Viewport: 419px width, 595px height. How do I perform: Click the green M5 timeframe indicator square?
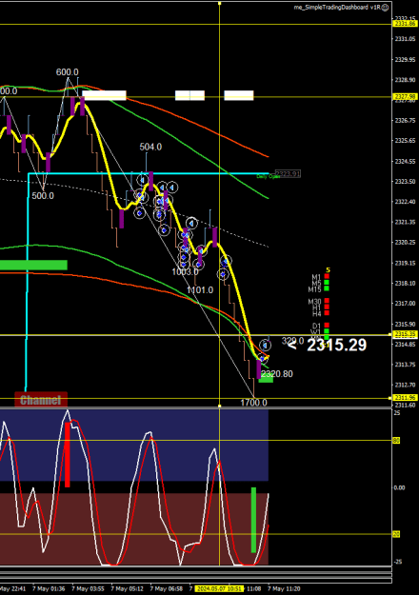pyautogui.click(x=327, y=283)
